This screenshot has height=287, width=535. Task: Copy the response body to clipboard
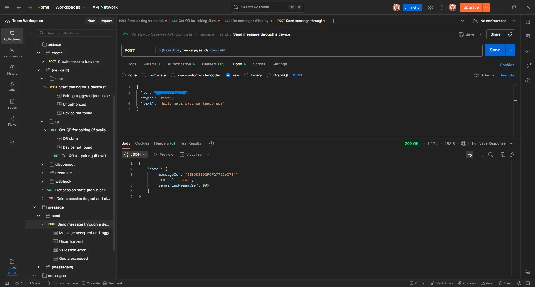tap(503, 155)
